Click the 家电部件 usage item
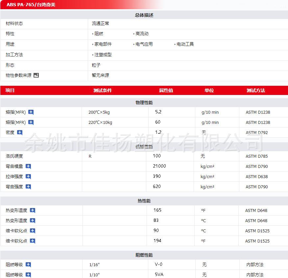Viewport: 288px width, 278px height. pyautogui.click(x=103, y=44)
